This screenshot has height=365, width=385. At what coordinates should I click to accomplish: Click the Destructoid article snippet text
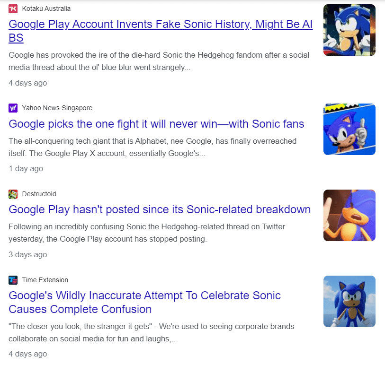[x=146, y=232]
